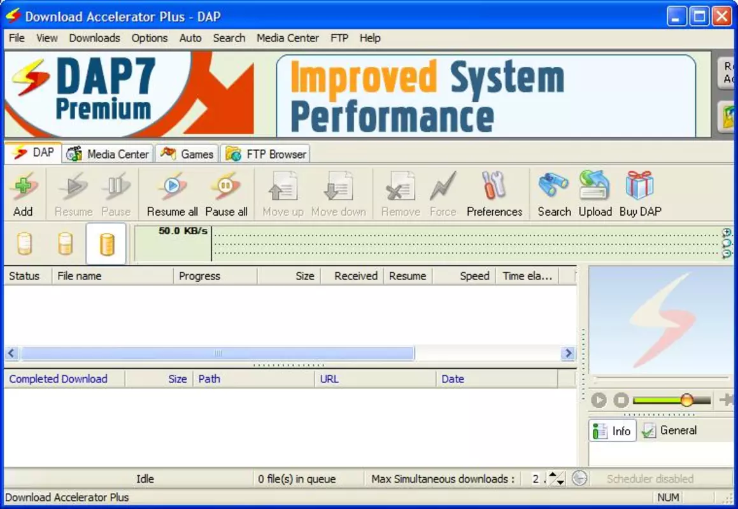Click the plain magnifier between plus and minus
The image size is (738, 509).
[x=727, y=243]
